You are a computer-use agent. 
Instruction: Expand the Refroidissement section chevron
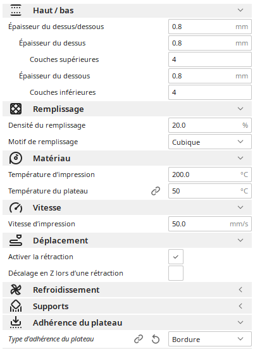(x=240, y=290)
